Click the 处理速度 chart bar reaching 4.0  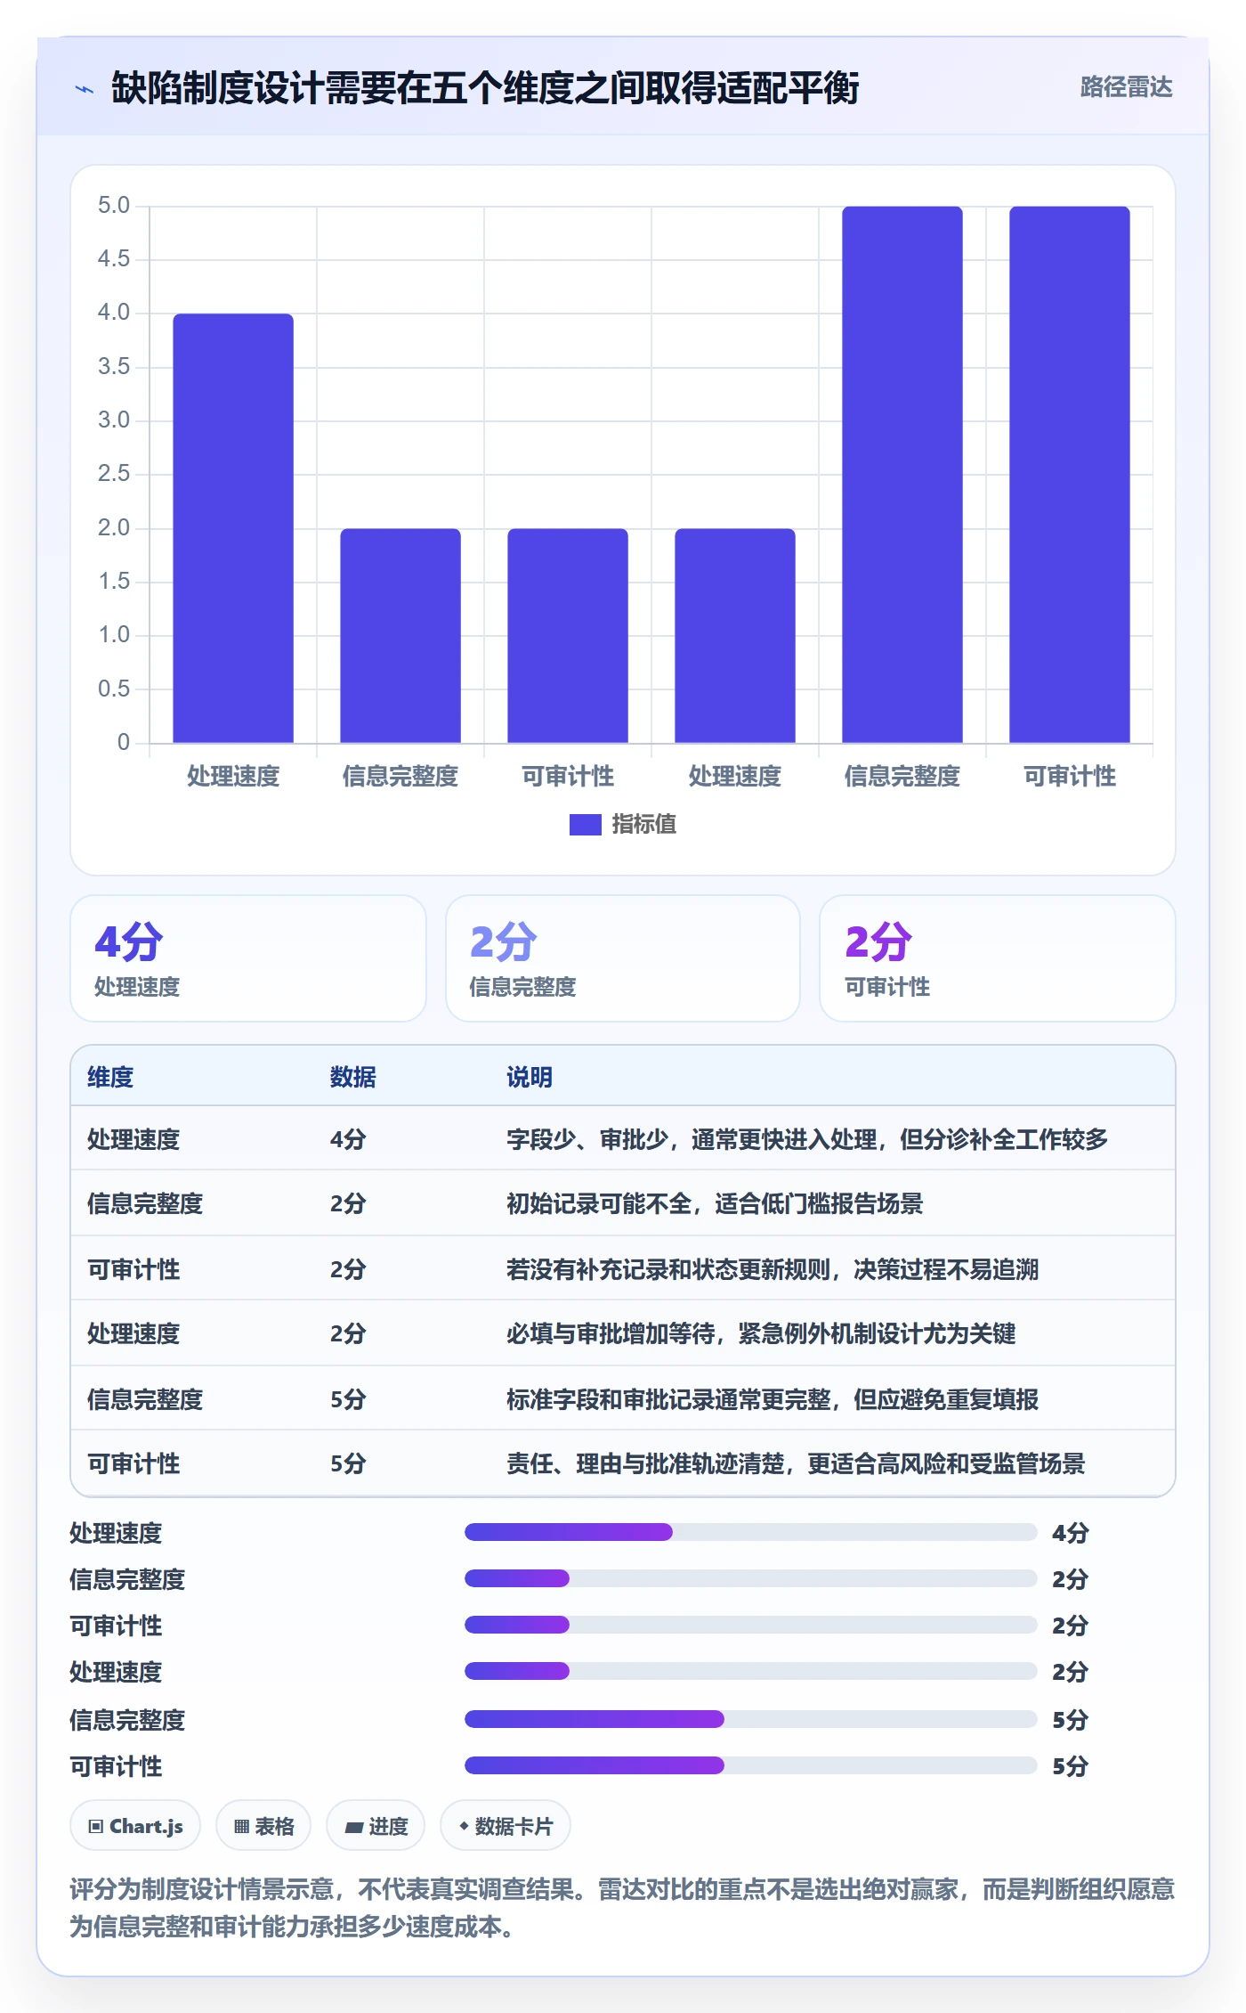click(x=233, y=528)
